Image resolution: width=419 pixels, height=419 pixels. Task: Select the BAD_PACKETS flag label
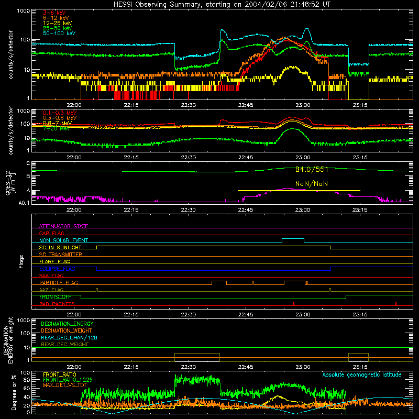click(57, 304)
